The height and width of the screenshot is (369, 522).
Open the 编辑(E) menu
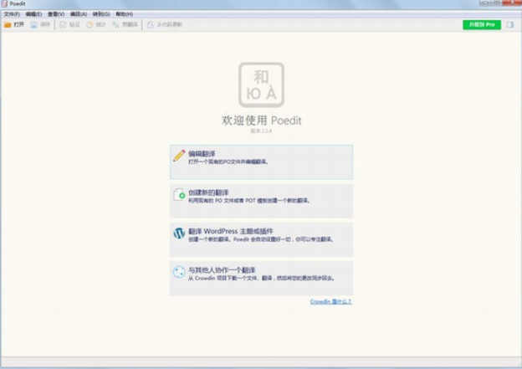click(x=33, y=14)
